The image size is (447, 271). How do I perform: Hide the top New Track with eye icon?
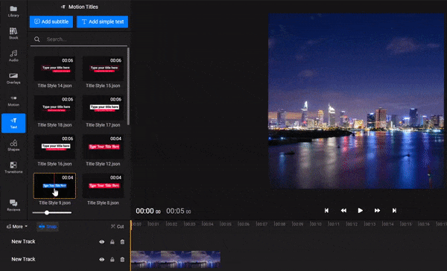pyautogui.click(x=102, y=242)
